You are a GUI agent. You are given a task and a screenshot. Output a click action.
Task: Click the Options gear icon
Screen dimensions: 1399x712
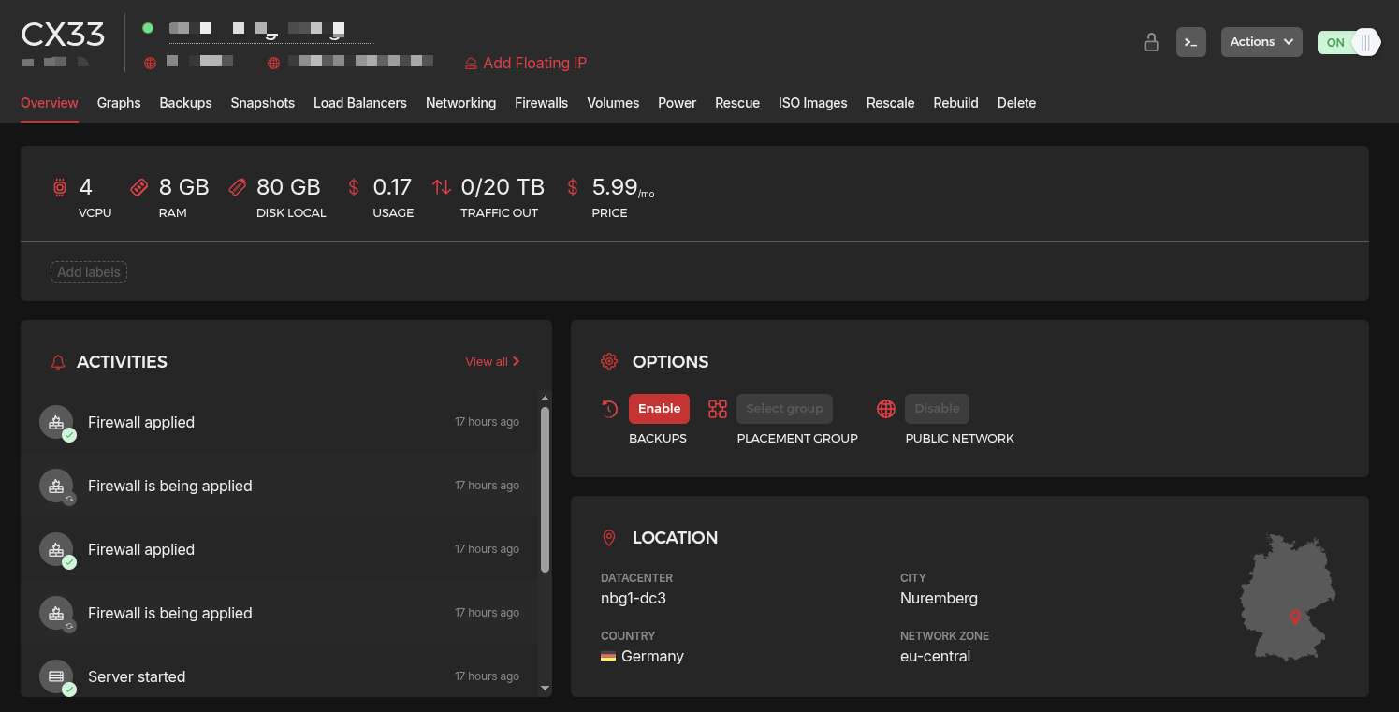click(609, 362)
